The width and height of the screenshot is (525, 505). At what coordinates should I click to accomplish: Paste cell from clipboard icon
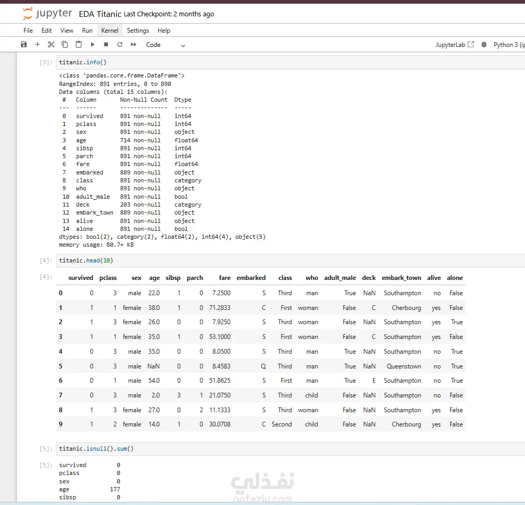pos(79,44)
